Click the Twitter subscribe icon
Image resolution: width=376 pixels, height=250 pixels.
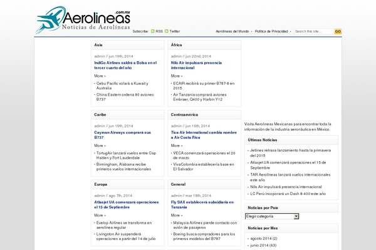coord(167,31)
